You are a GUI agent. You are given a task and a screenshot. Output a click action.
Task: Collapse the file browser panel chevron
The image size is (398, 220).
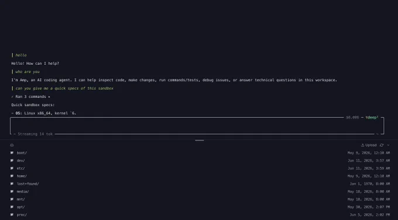[x=388, y=145]
